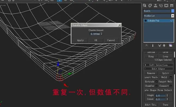This screenshot has width=176, height=107.
Task: Click the Remove Modifier from stack icon
Action: [x=164, y=45]
